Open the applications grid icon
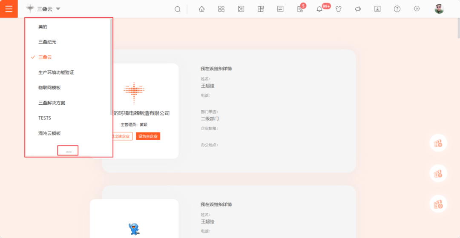Image resolution: width=460 pixels, height=238 pixels. click(x=221, y=9)
